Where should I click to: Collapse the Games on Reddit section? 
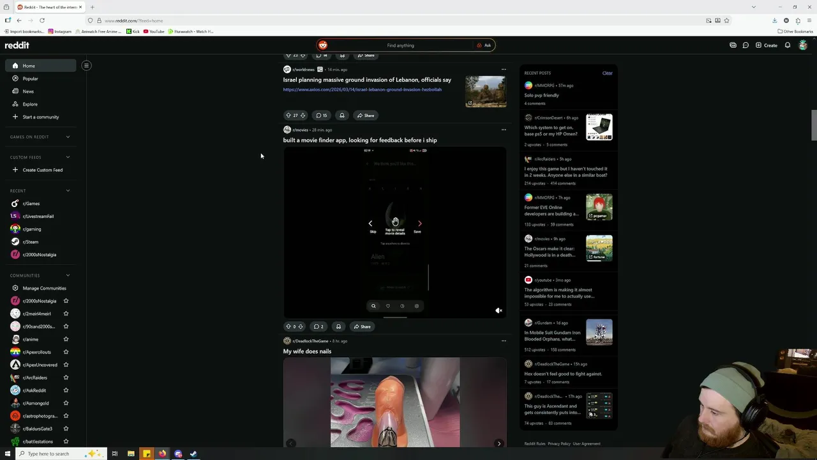click(68, 137)
